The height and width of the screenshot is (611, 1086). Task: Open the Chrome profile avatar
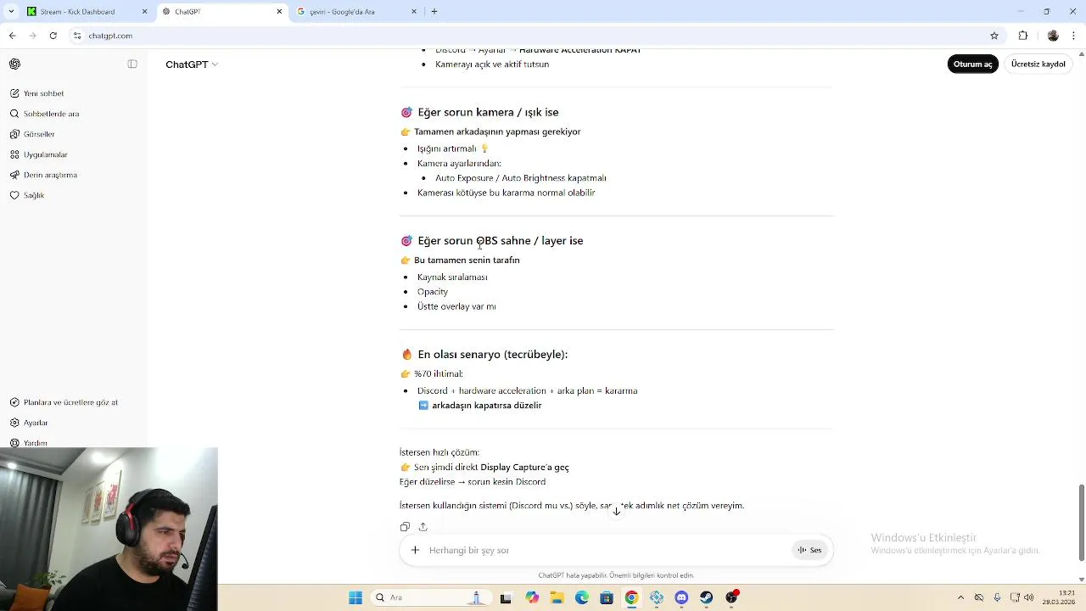(1053, 36)
